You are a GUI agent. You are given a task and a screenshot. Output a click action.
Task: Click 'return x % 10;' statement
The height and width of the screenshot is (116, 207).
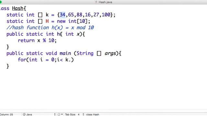pyautogui.click(x=37, y=40)
